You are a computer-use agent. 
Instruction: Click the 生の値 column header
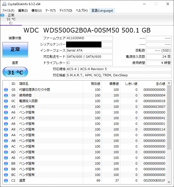[153, 84]
